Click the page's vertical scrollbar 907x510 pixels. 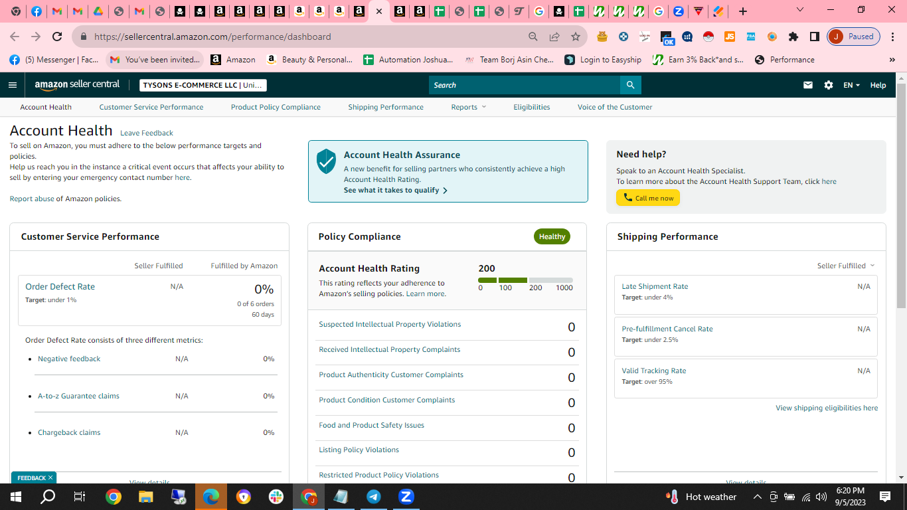pos(901,196)
